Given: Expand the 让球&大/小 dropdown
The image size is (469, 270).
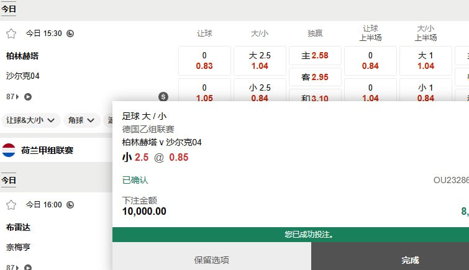Looking at the screenshot, I should pos(30,120).
